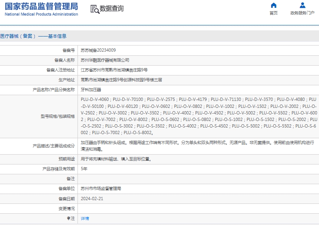Screen dimensions: 319x226
Task: Click the 产品名称/产品分类名称 label
Action: [x=54, y=90]
